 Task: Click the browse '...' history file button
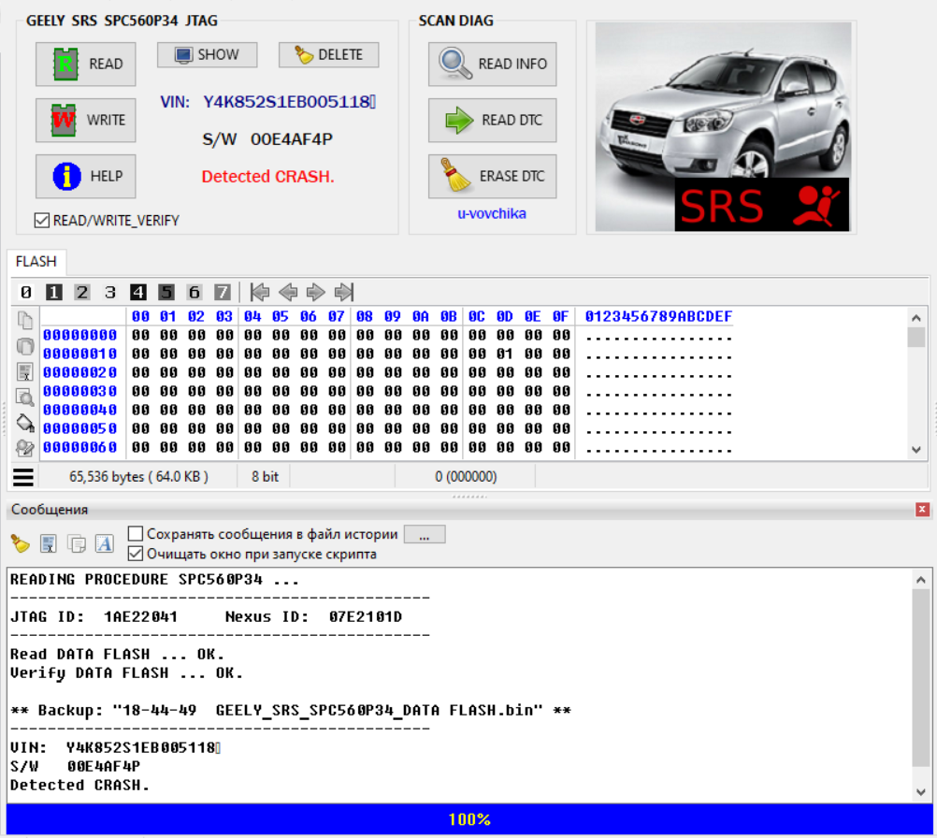point(425,534)
